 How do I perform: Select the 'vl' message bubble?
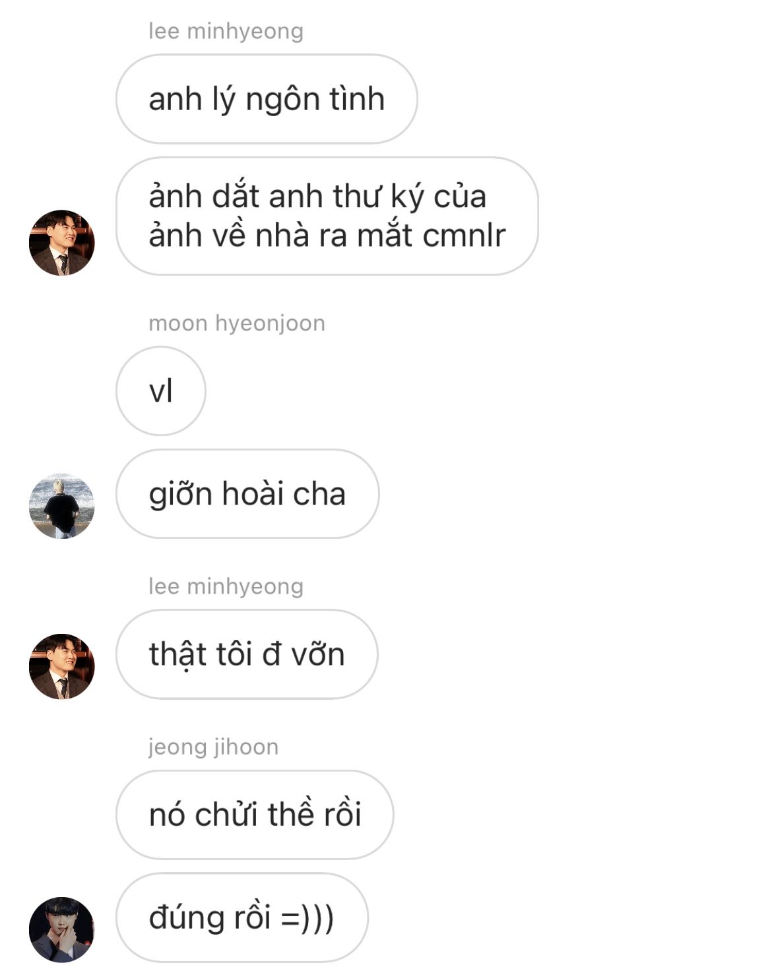(x=161, y=391)
